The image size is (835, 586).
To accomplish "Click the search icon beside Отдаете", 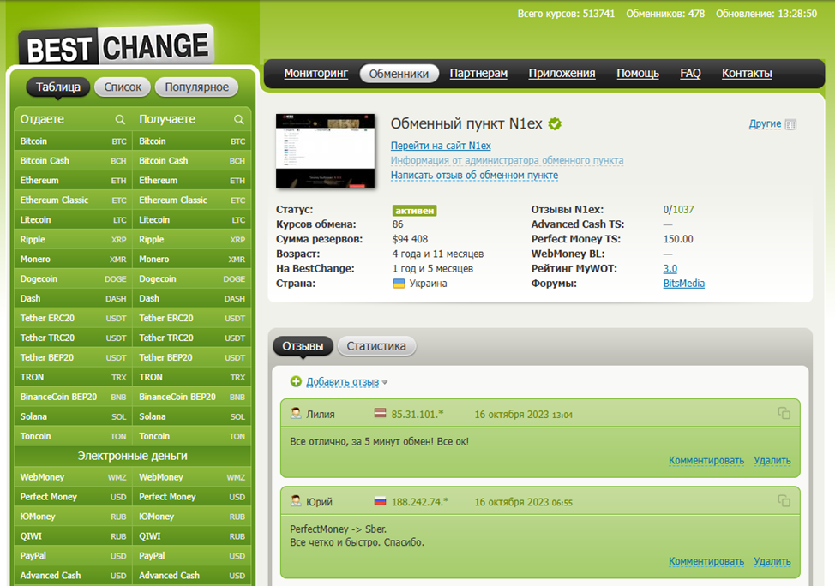I will 120,120.
